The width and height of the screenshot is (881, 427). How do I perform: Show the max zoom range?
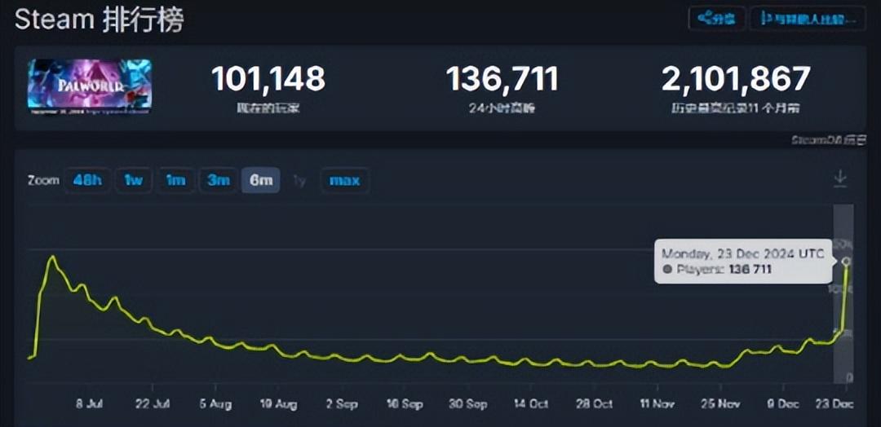click(x=344, y=180)
